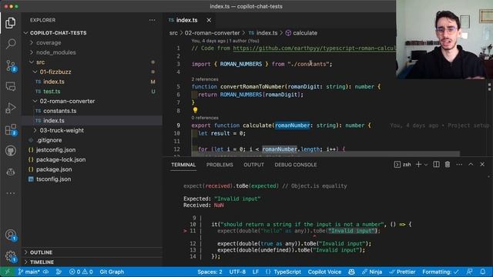Switch to the DEBUG CONSOLE tab

(296, 165)
